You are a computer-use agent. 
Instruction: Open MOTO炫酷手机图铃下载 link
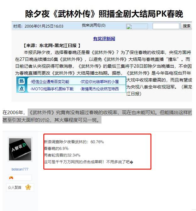click(x=52, y=89)
